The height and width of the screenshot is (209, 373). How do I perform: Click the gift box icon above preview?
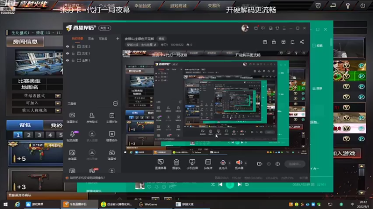265,42
